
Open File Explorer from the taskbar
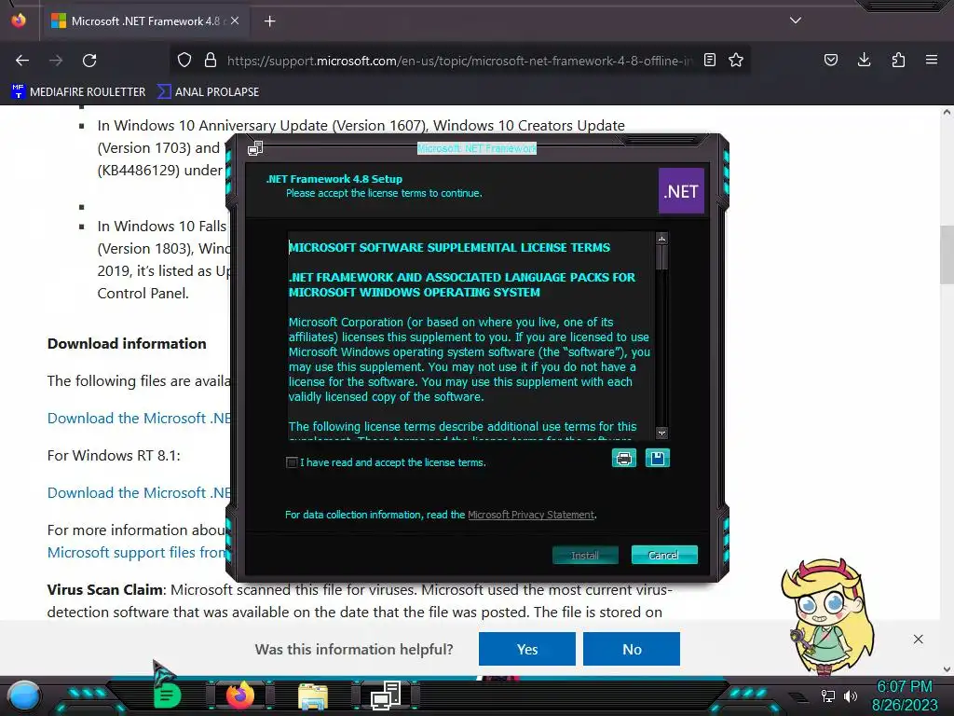313,695
